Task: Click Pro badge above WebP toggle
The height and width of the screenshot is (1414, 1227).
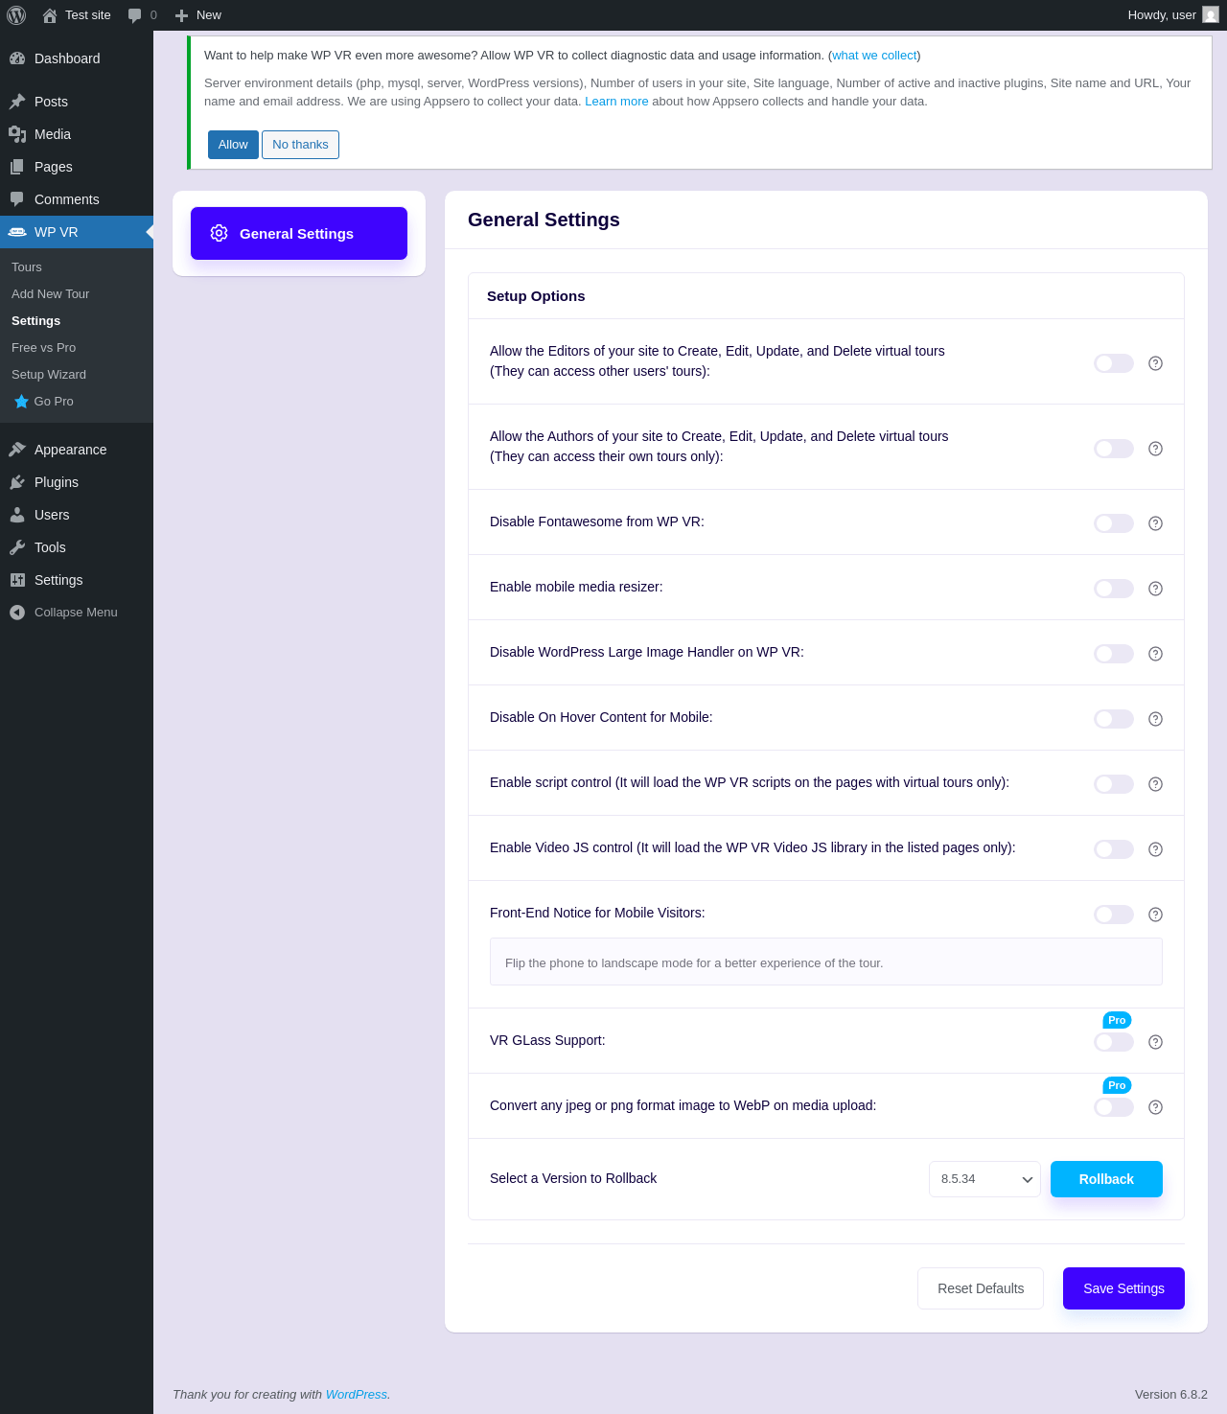Action: coord(1117,1085)
